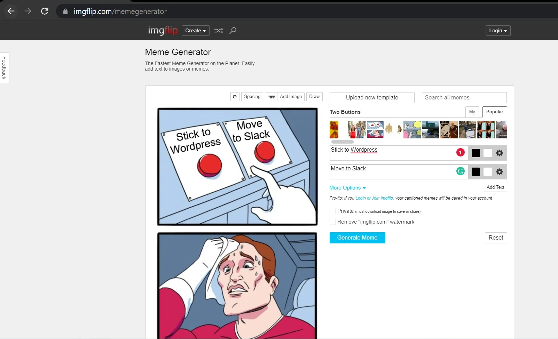The width and height of the screenshot is (558, 339).
Task: Shuffle to a random meme
Action: click(x=219, y=31)
